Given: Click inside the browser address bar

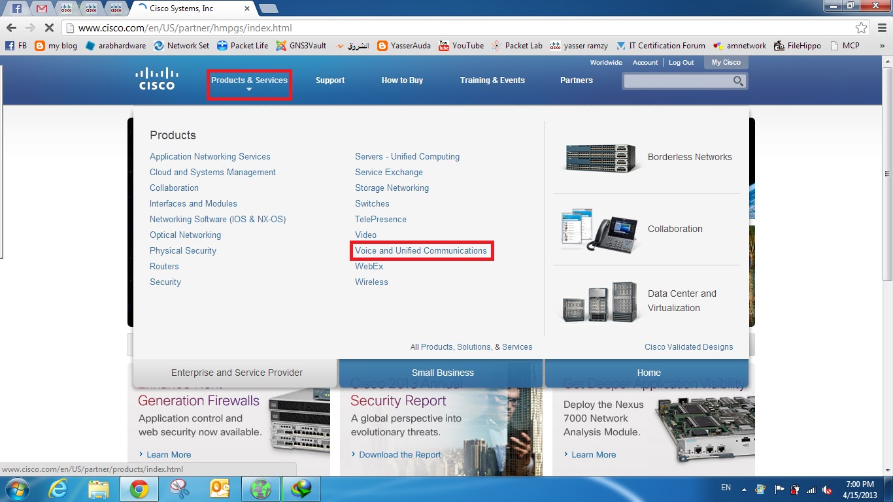Looking at the screenshot, I should pyautogui.click(x=261, y=29).
